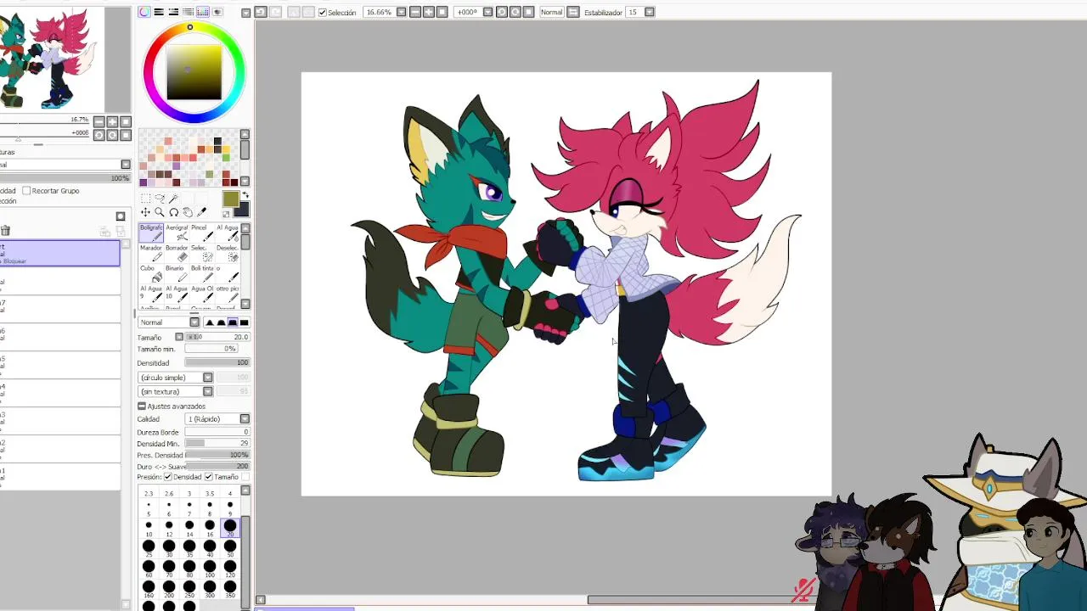
Task: Open the rotation angle dropdown
Action: pyautogui.click(x=487, y=12)
